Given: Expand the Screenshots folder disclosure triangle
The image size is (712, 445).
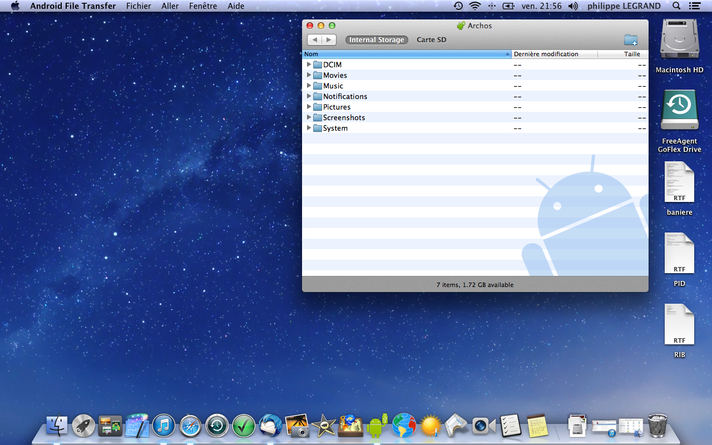Looking at the screenshot, I should point(309,117).
